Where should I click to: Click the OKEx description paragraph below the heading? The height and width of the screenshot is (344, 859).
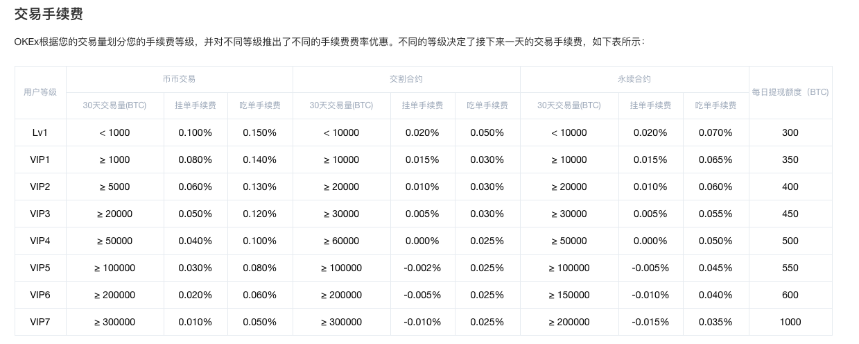(x=330, y=42)
